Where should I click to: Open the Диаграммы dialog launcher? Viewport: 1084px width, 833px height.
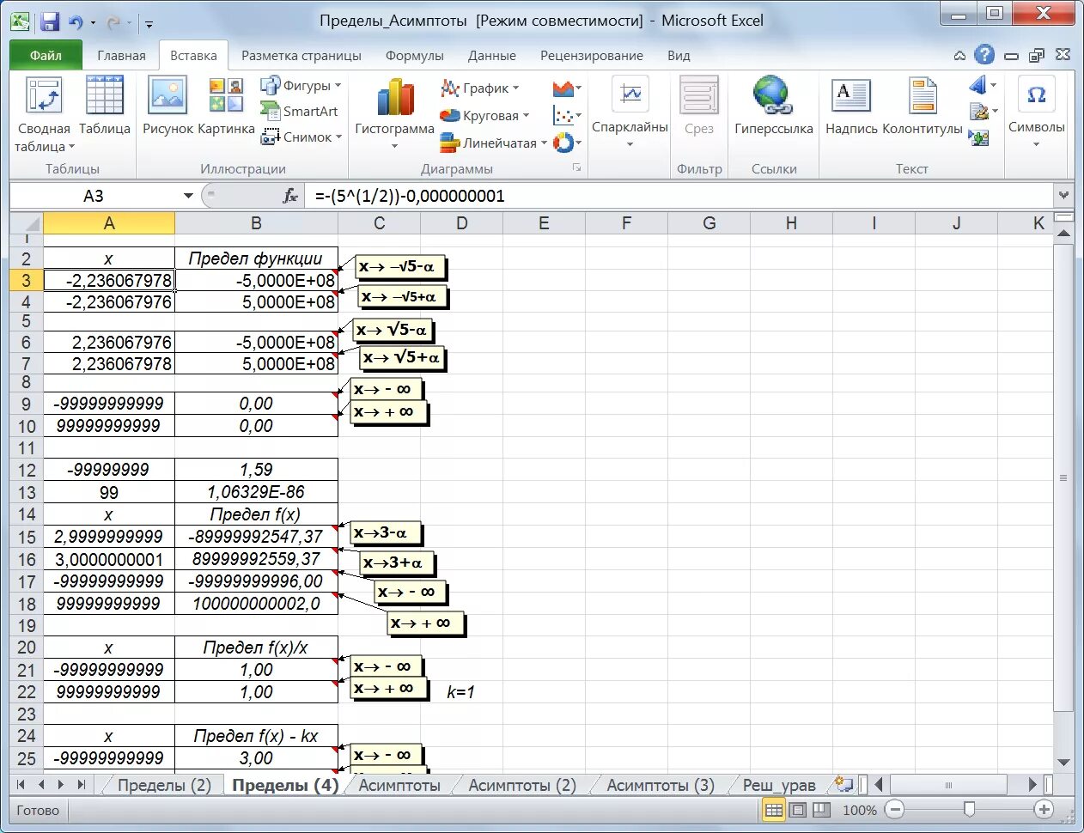(577, 168)
